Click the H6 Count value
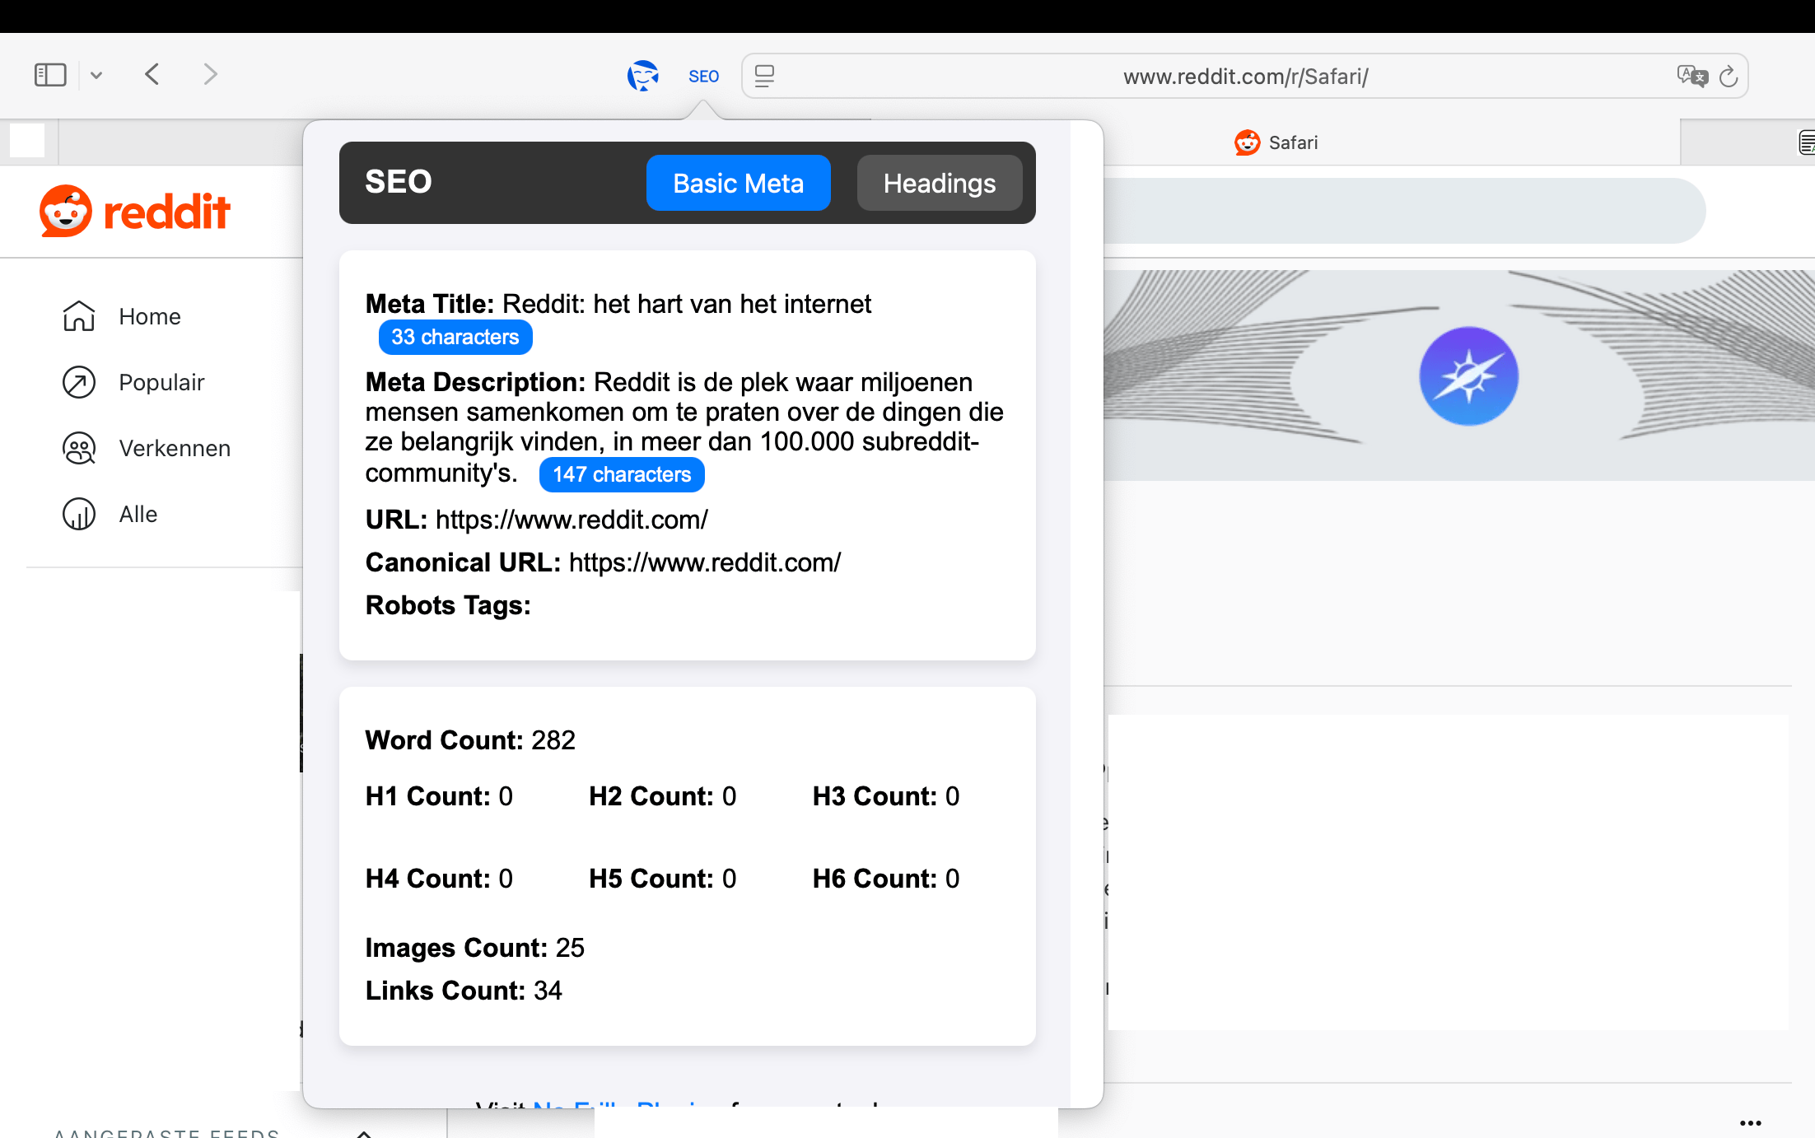 pyautogui.click(x=953, y=879)
